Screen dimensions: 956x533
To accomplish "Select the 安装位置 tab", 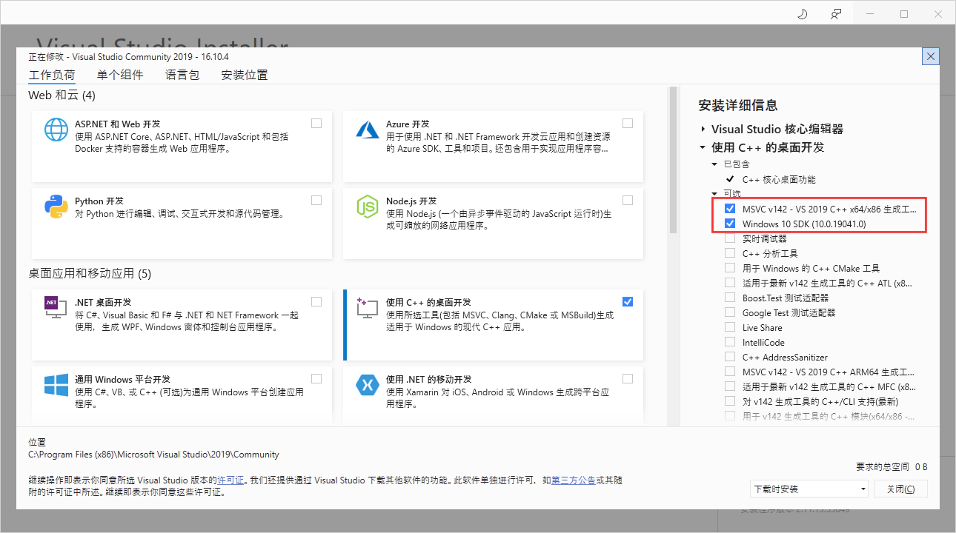I will click(245, 75).
